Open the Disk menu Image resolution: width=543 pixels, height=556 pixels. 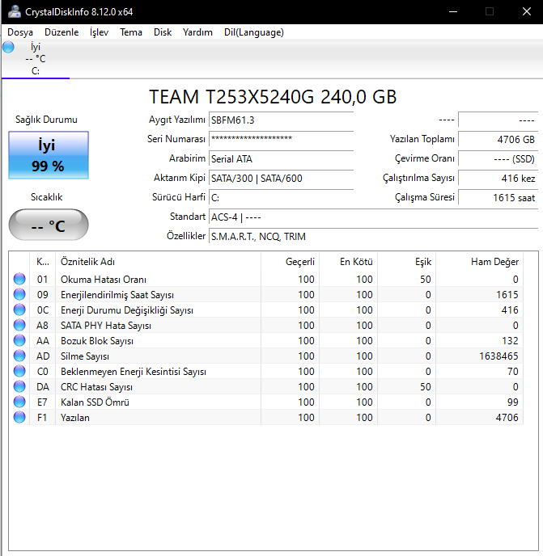[163, 32]
